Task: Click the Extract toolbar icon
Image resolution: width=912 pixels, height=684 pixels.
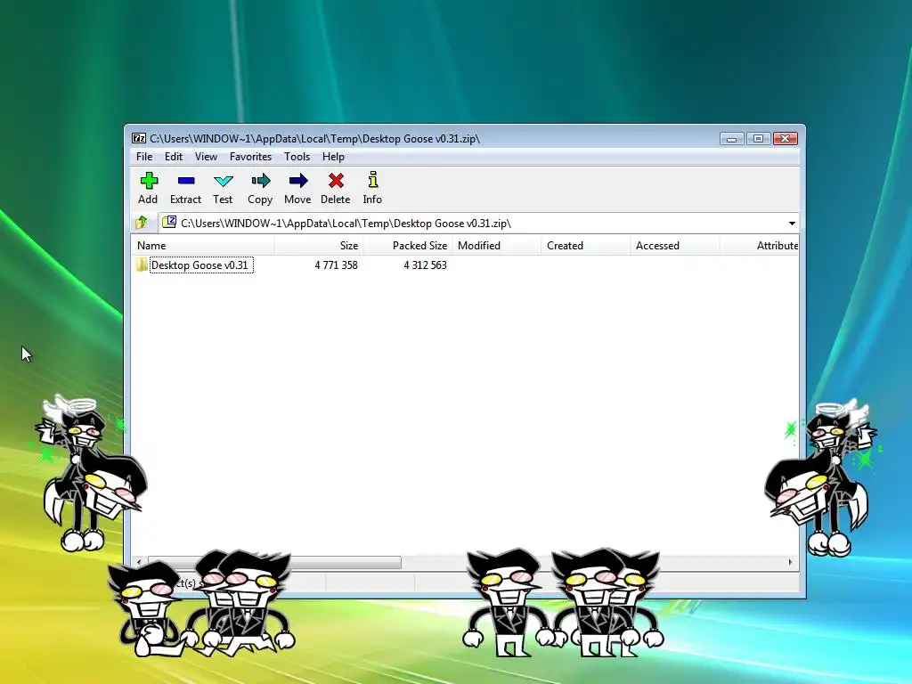Action: (185, 181)
